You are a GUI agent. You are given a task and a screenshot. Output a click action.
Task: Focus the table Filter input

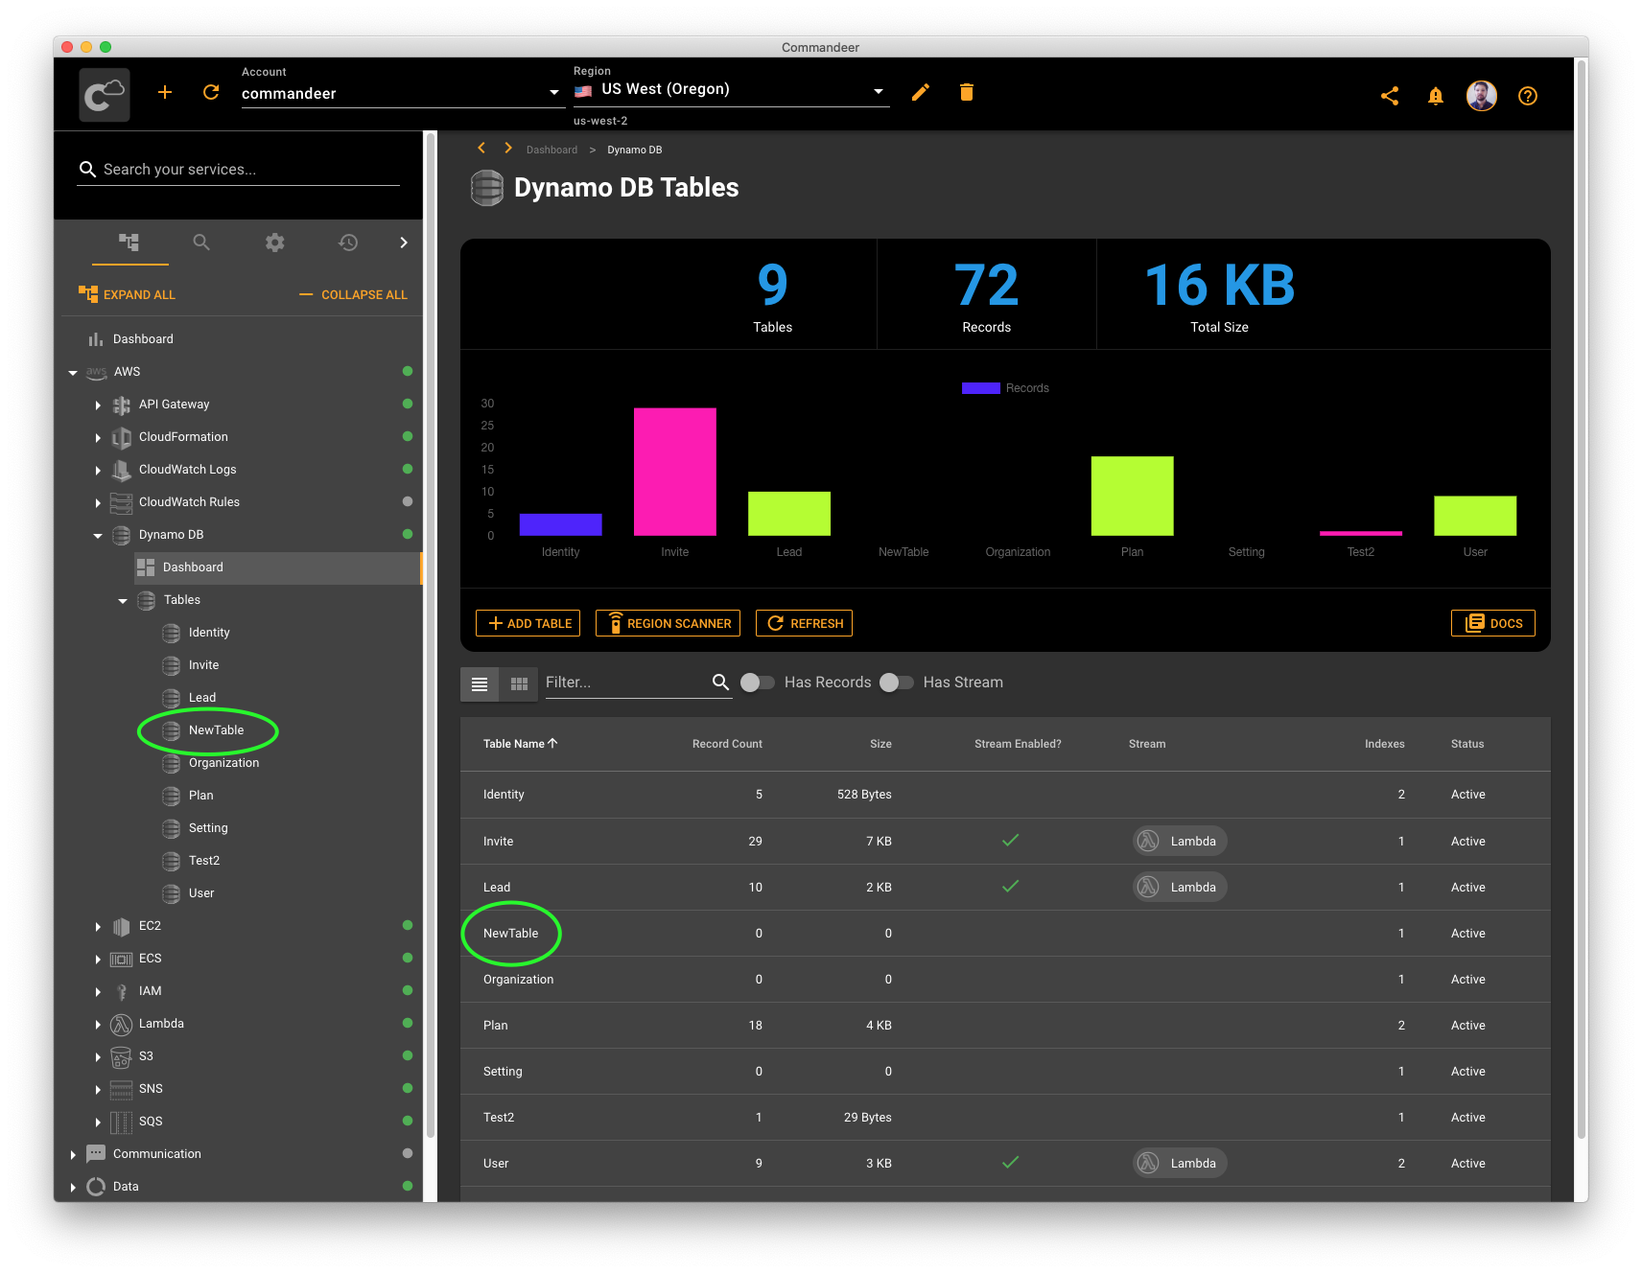pyautogui.click(x=626, y=682)
